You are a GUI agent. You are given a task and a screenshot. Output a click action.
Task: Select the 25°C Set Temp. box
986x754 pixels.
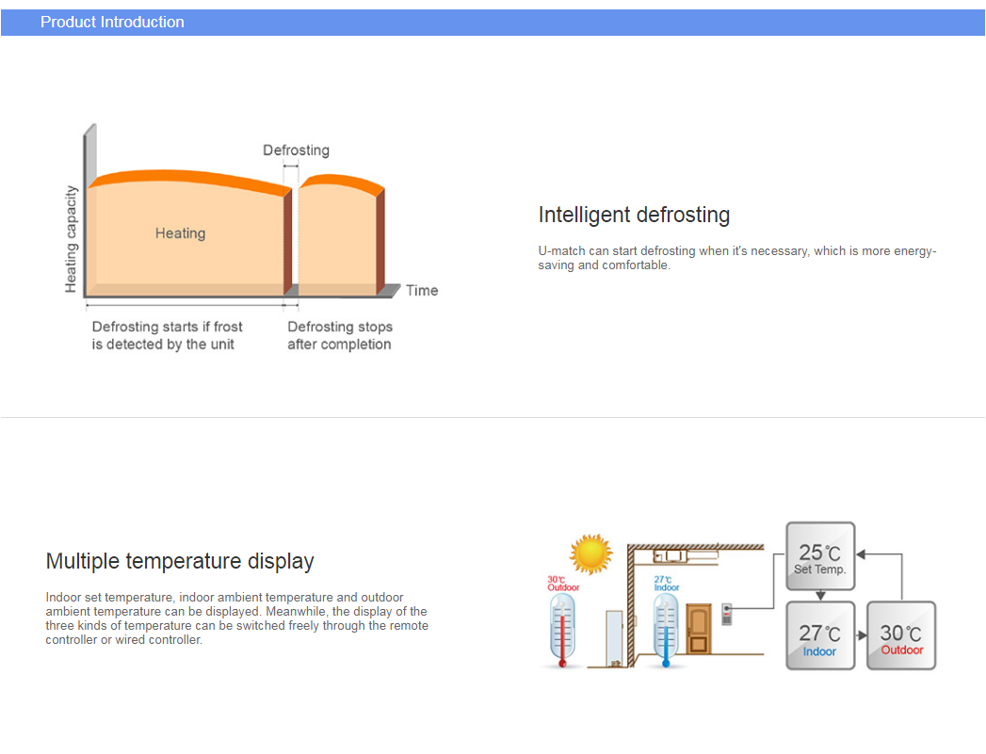(820, 556)
